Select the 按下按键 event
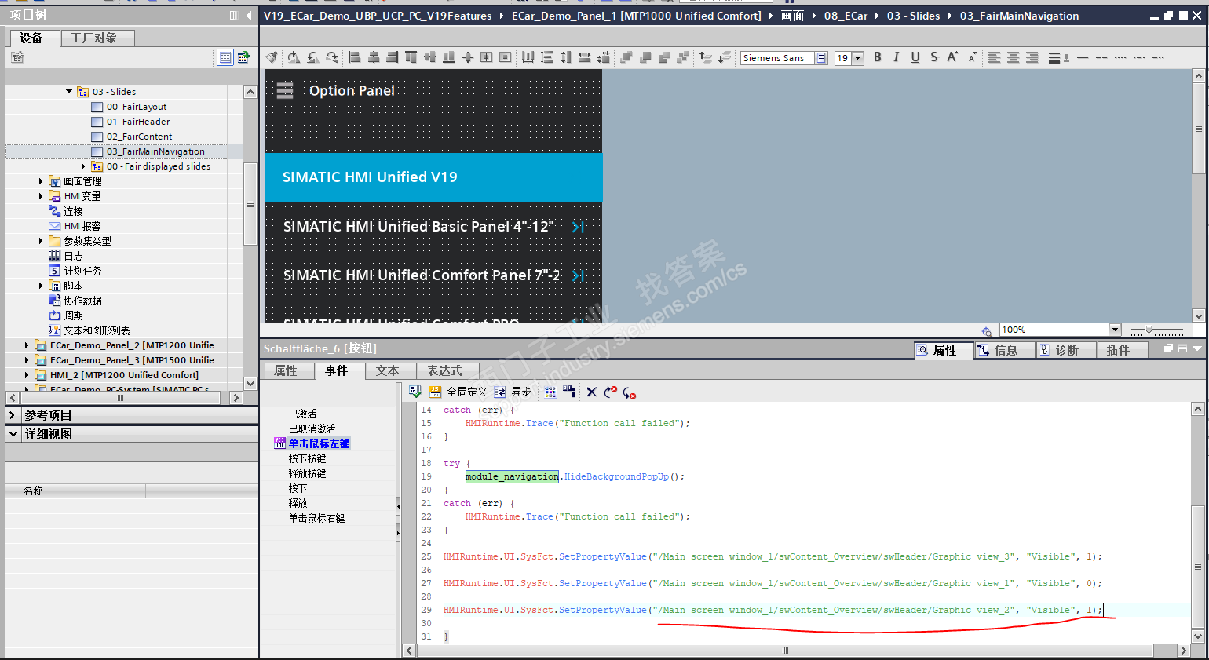Image resolution: width=1209 pixels, height=660 pixels. point(307,458)
